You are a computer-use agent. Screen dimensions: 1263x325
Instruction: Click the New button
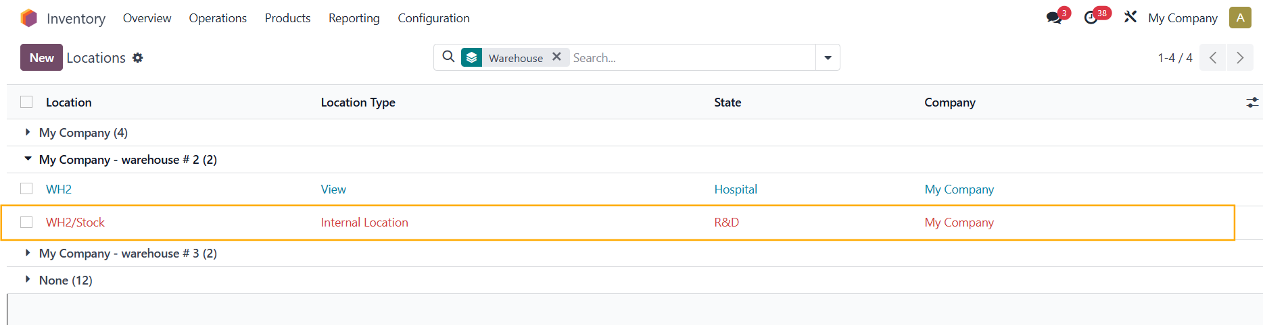(x=41, y=58)
